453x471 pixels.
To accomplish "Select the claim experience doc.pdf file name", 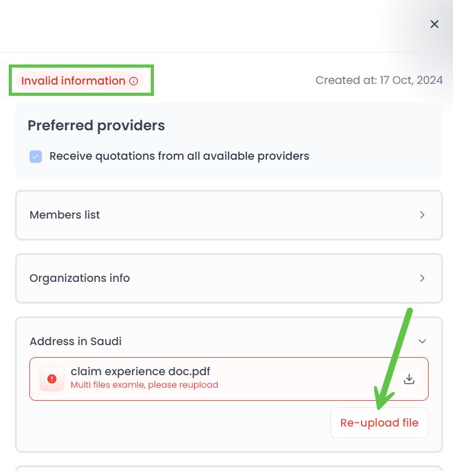I will [x=141, y=372].
